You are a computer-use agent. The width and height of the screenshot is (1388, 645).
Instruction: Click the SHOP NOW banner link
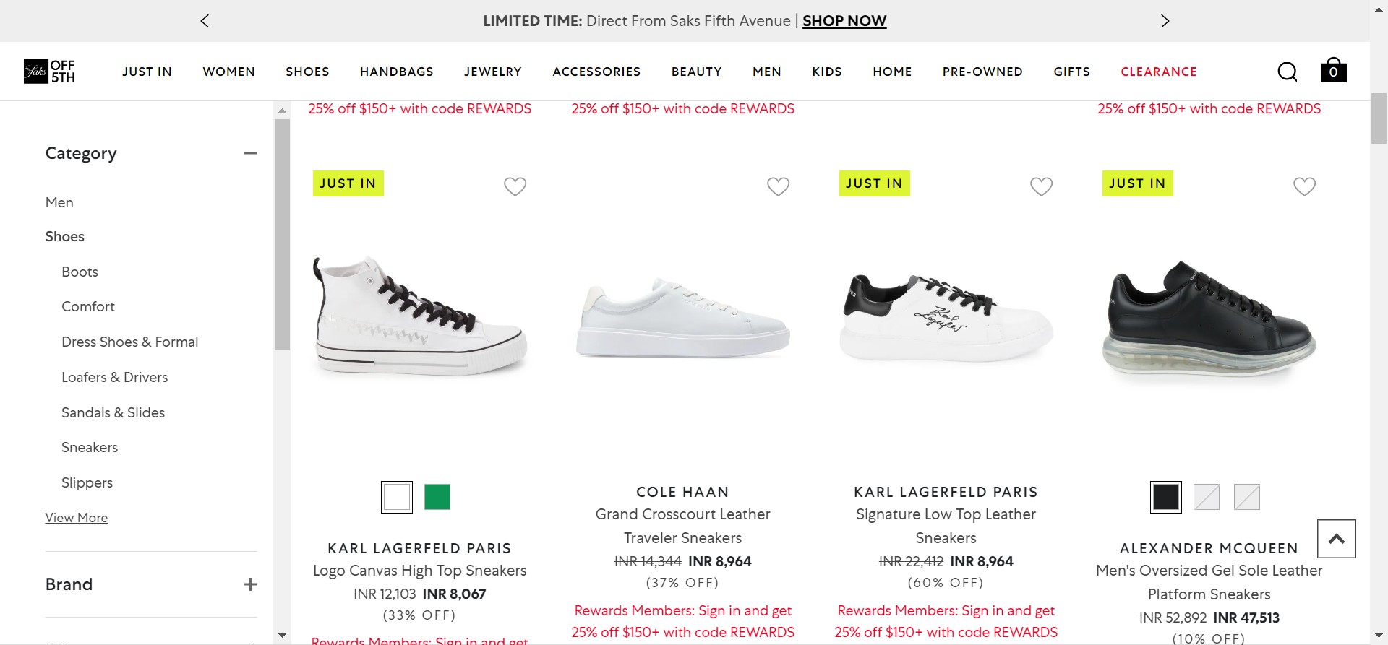pyautogui.click(x=844, y=21)
